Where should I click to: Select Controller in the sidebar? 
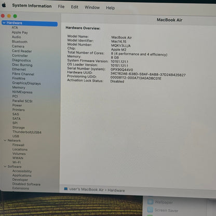click(x=20, y=56)
